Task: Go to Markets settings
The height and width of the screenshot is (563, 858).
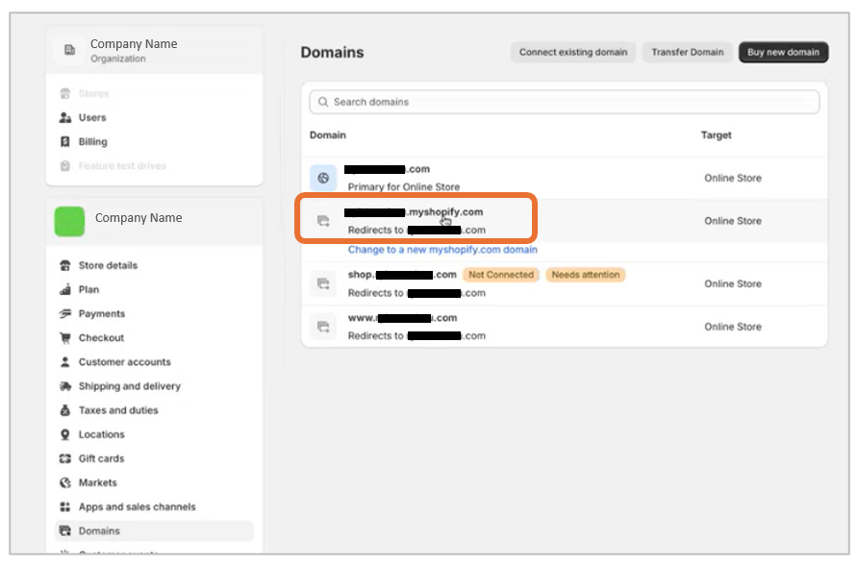Action: (x=98, y=482)
